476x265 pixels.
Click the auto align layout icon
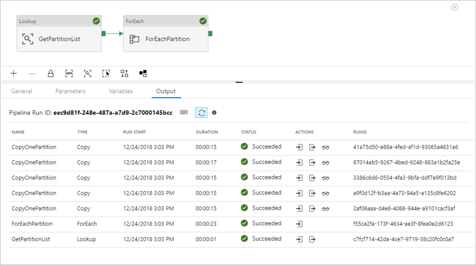tap(125, 73)
